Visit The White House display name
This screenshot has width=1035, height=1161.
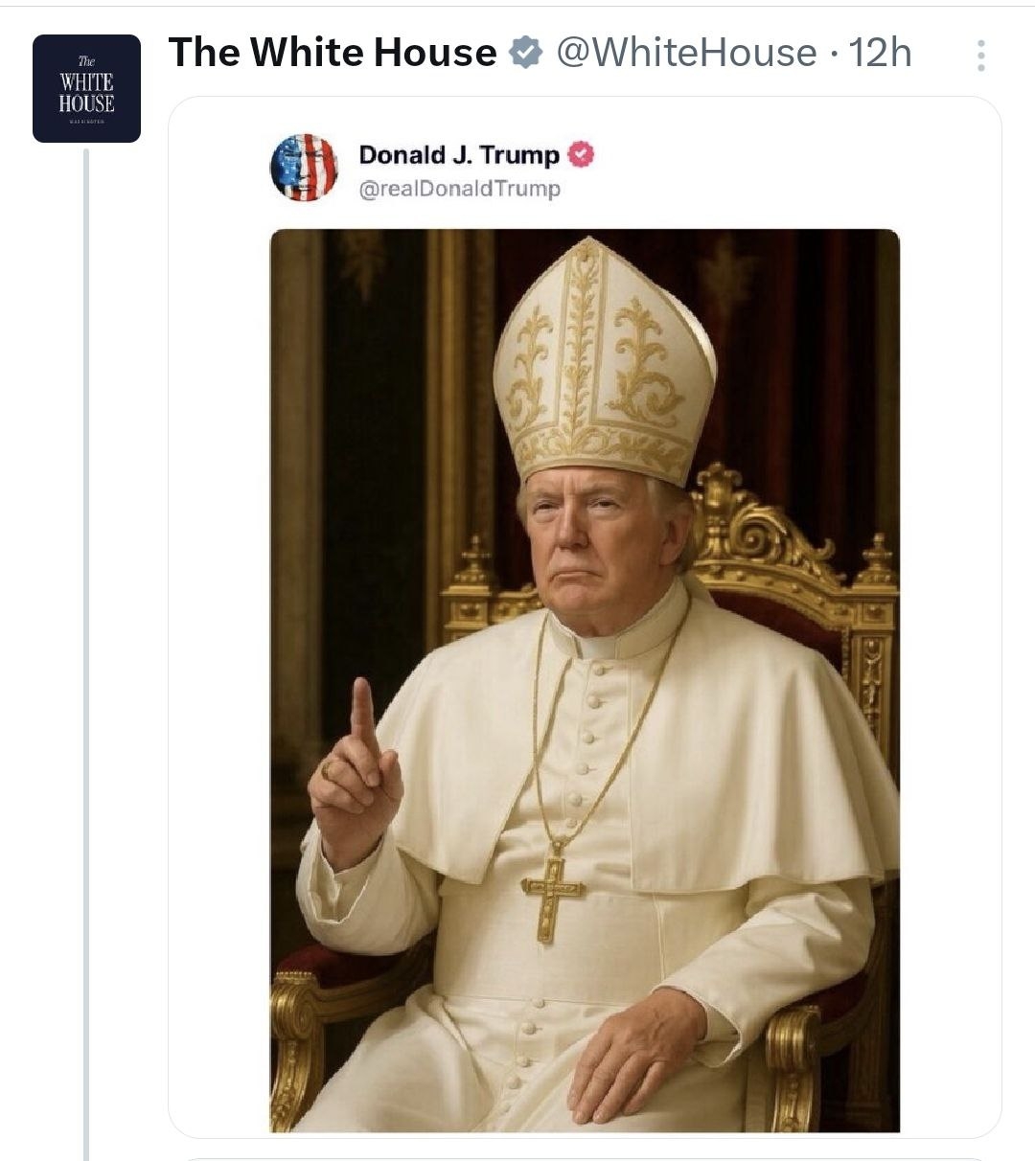(x=333, y=53)
